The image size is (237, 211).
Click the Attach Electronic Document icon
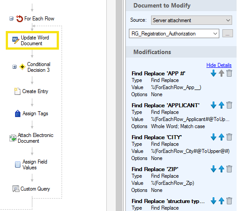point(13,138)
